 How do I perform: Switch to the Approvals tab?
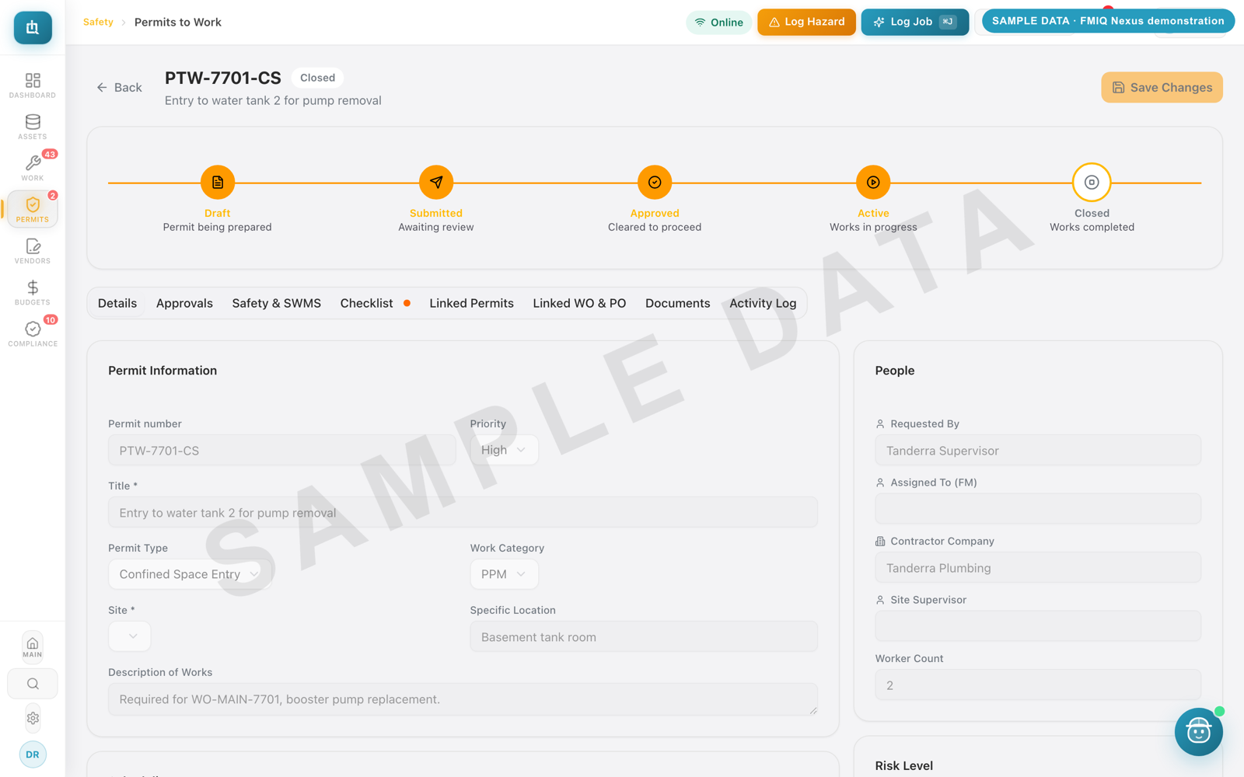184,303
